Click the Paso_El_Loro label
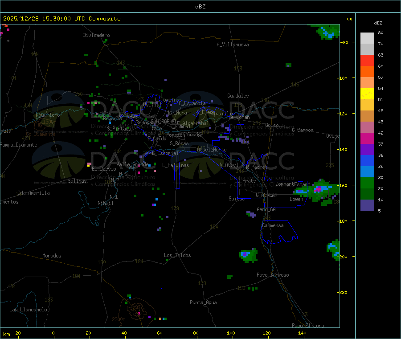The width and height of the screenshot is (401, 339). (x=308, y=326)
